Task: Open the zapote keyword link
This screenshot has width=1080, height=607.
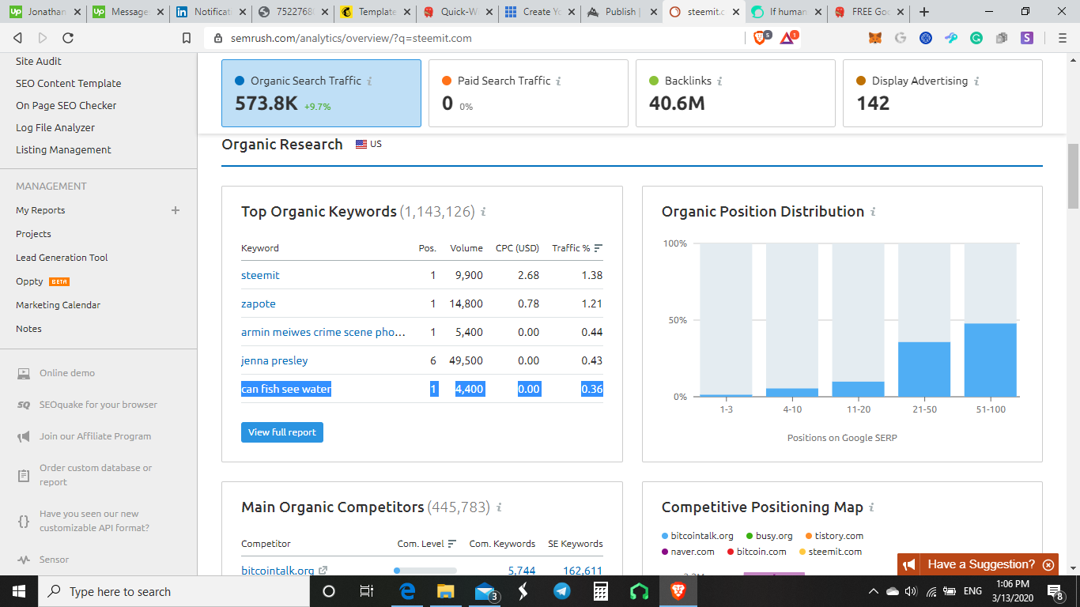Action: click(x=259, y=303)
